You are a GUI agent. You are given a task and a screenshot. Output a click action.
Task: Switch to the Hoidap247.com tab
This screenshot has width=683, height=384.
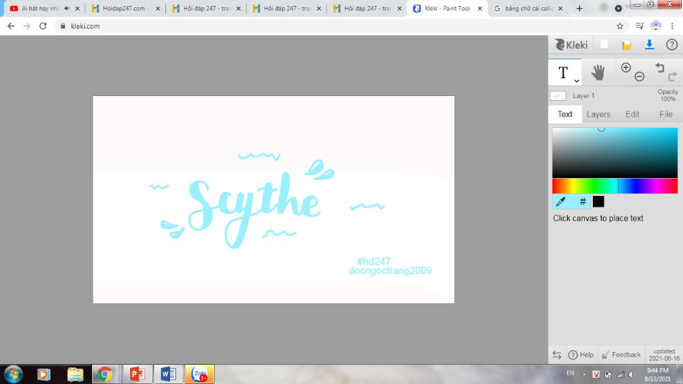point(126,8)
